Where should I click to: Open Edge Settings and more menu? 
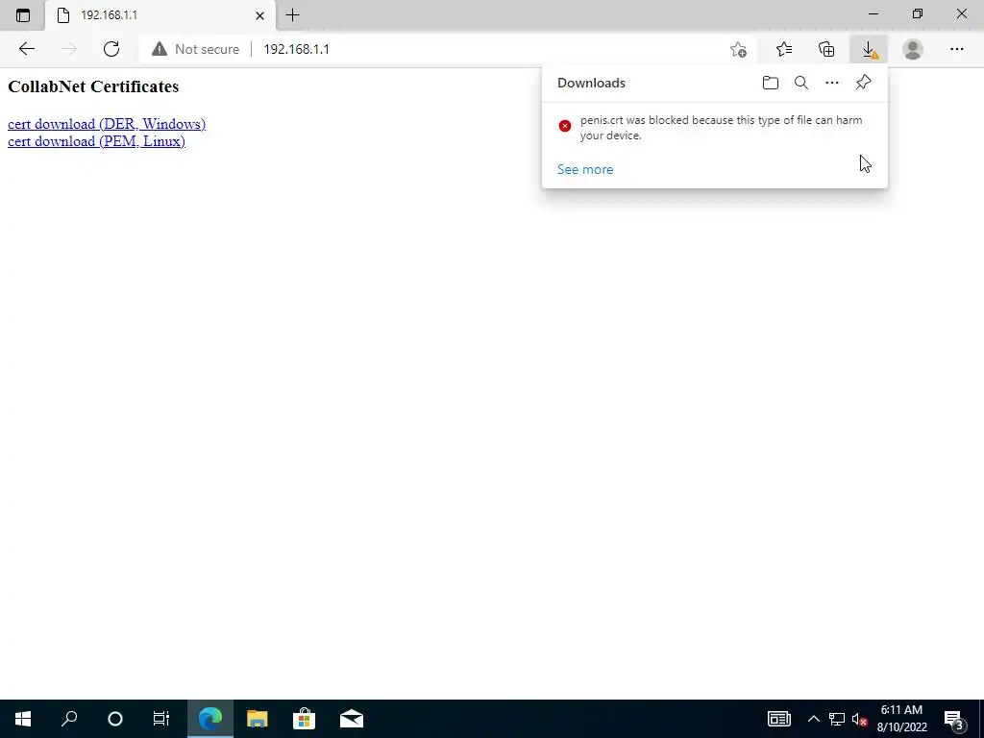[x=956, y=49]
